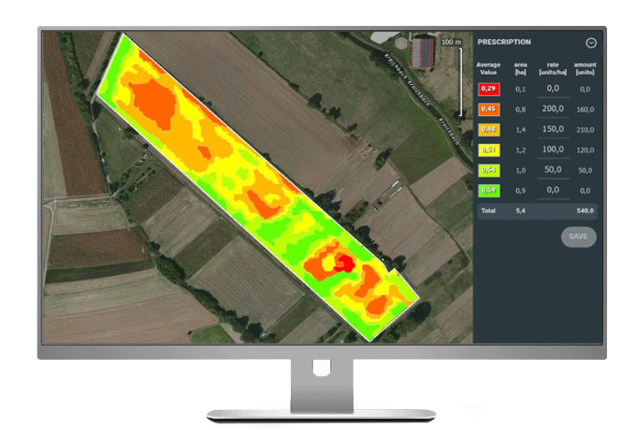627x430 pixels.
Task: Click the 0,1 area value
Action: [x=520, y=89]
